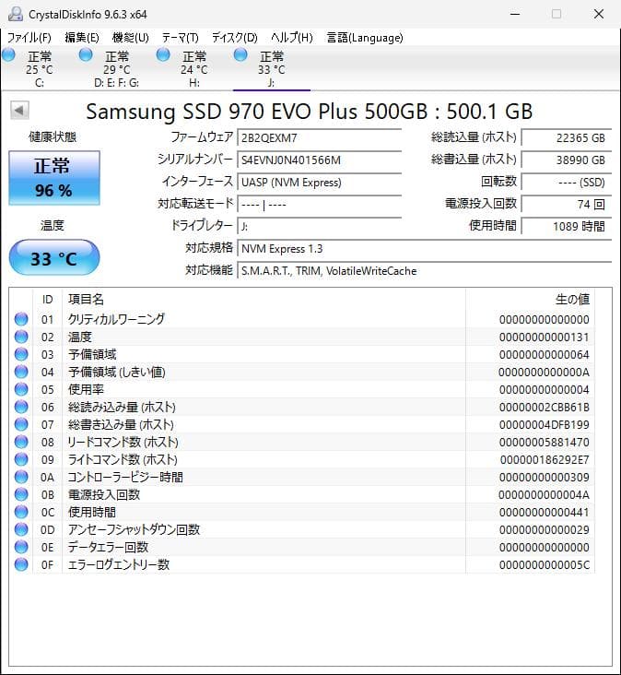Click status icon for 08 リードコマンド数 row
This screenshot has height=675, width=621.
click(21, 442)
